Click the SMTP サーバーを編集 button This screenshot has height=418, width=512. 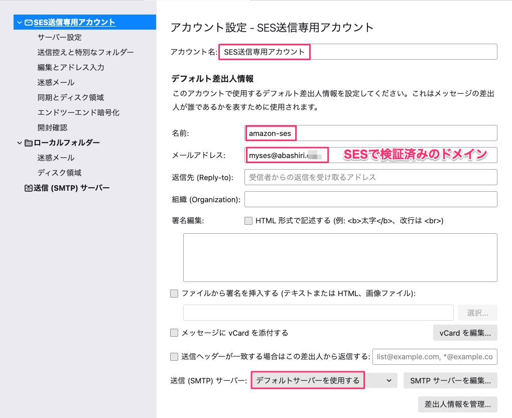tap(450, 380)
